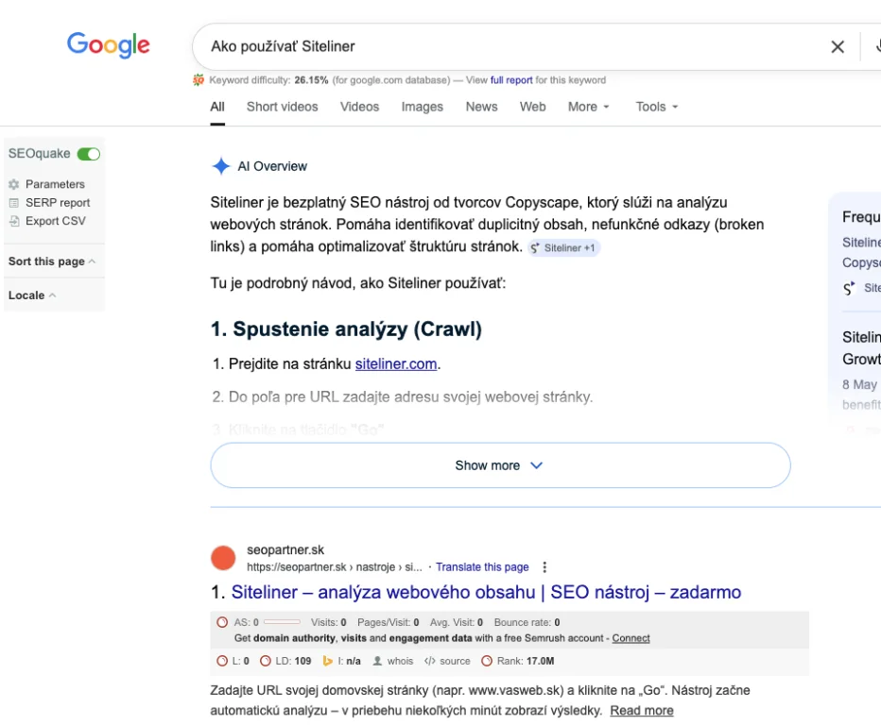
Task: Expand the Sort this page section
Action: coord(51,261)
